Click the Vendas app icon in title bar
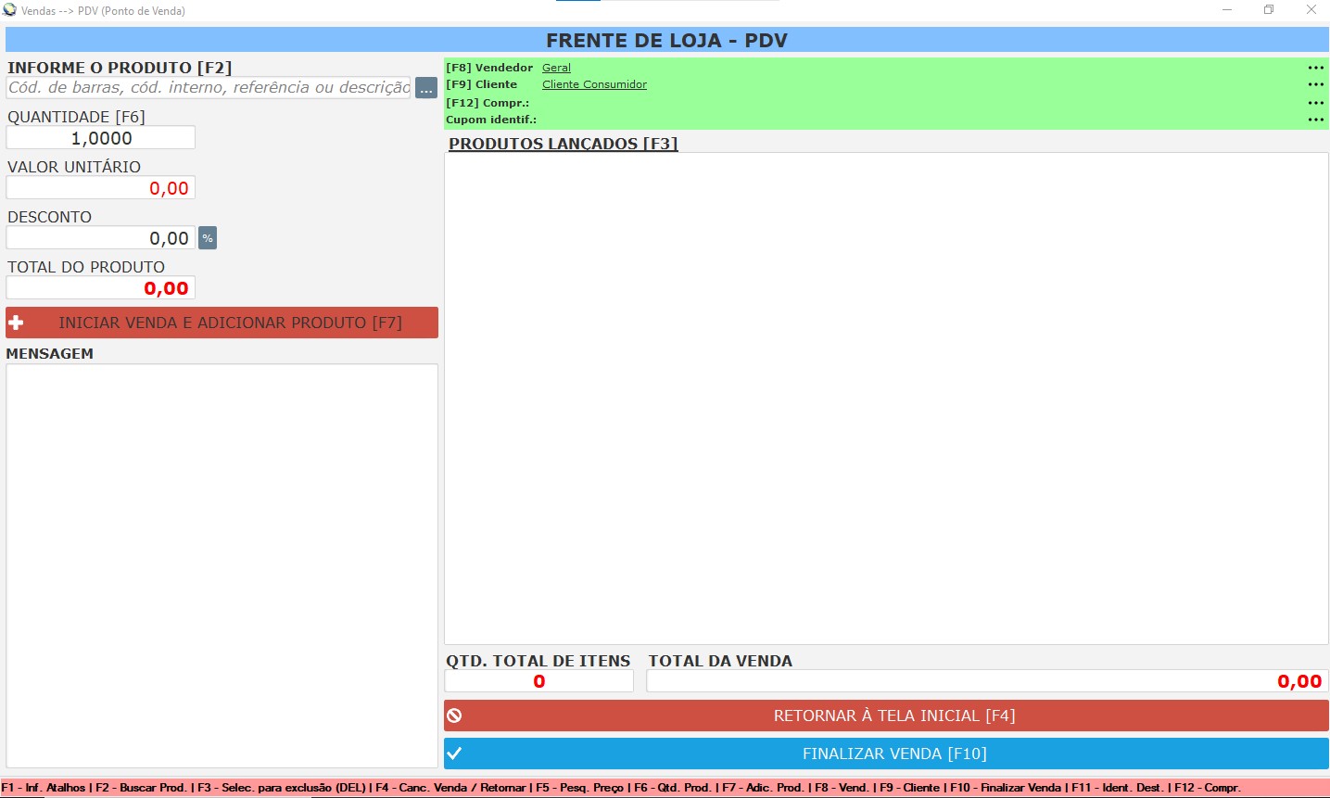 point(10,10)
